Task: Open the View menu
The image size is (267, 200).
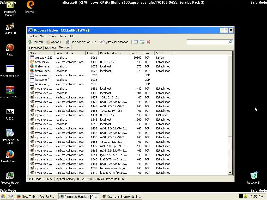Action: click(x=43, y=36)
